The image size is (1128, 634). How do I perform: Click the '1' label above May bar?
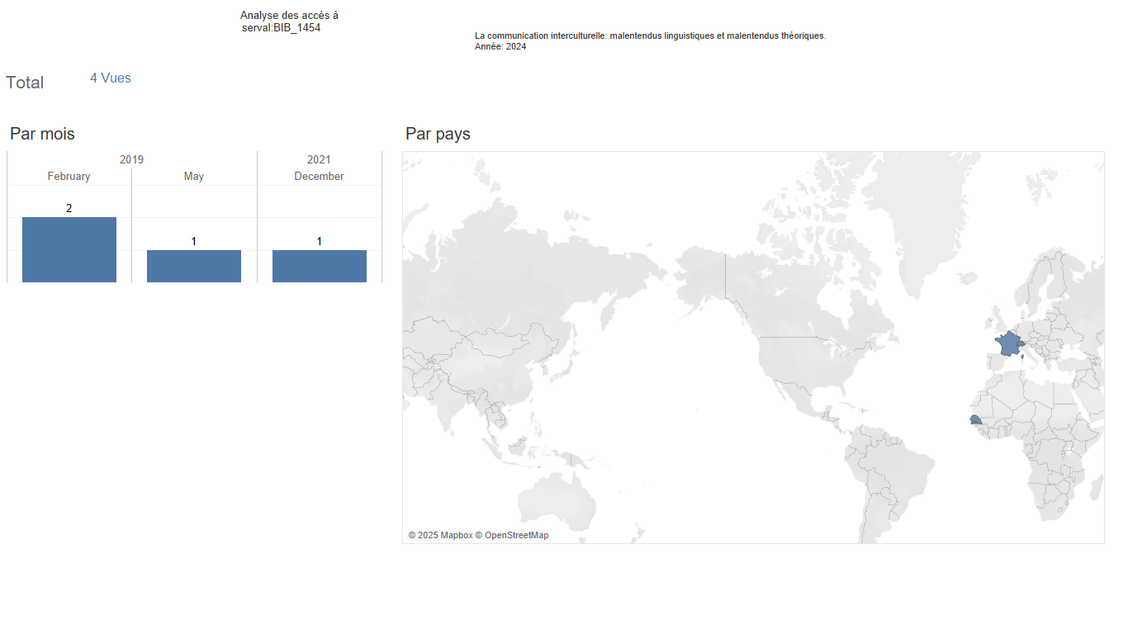coord(193,241)
